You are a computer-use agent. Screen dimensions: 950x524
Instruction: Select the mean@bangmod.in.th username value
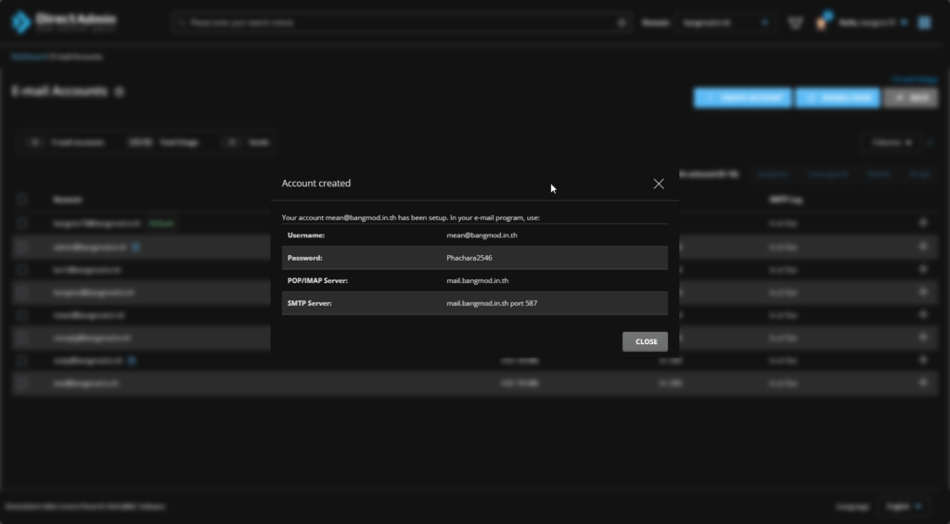click(x=481, y=236)
